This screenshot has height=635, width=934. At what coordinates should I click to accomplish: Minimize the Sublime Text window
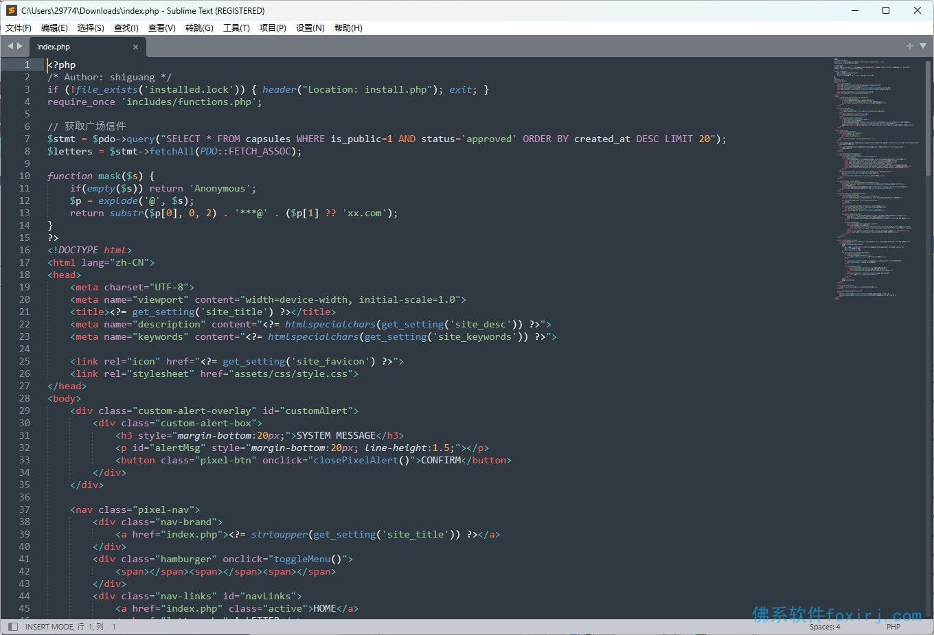[x=855, y=10]
